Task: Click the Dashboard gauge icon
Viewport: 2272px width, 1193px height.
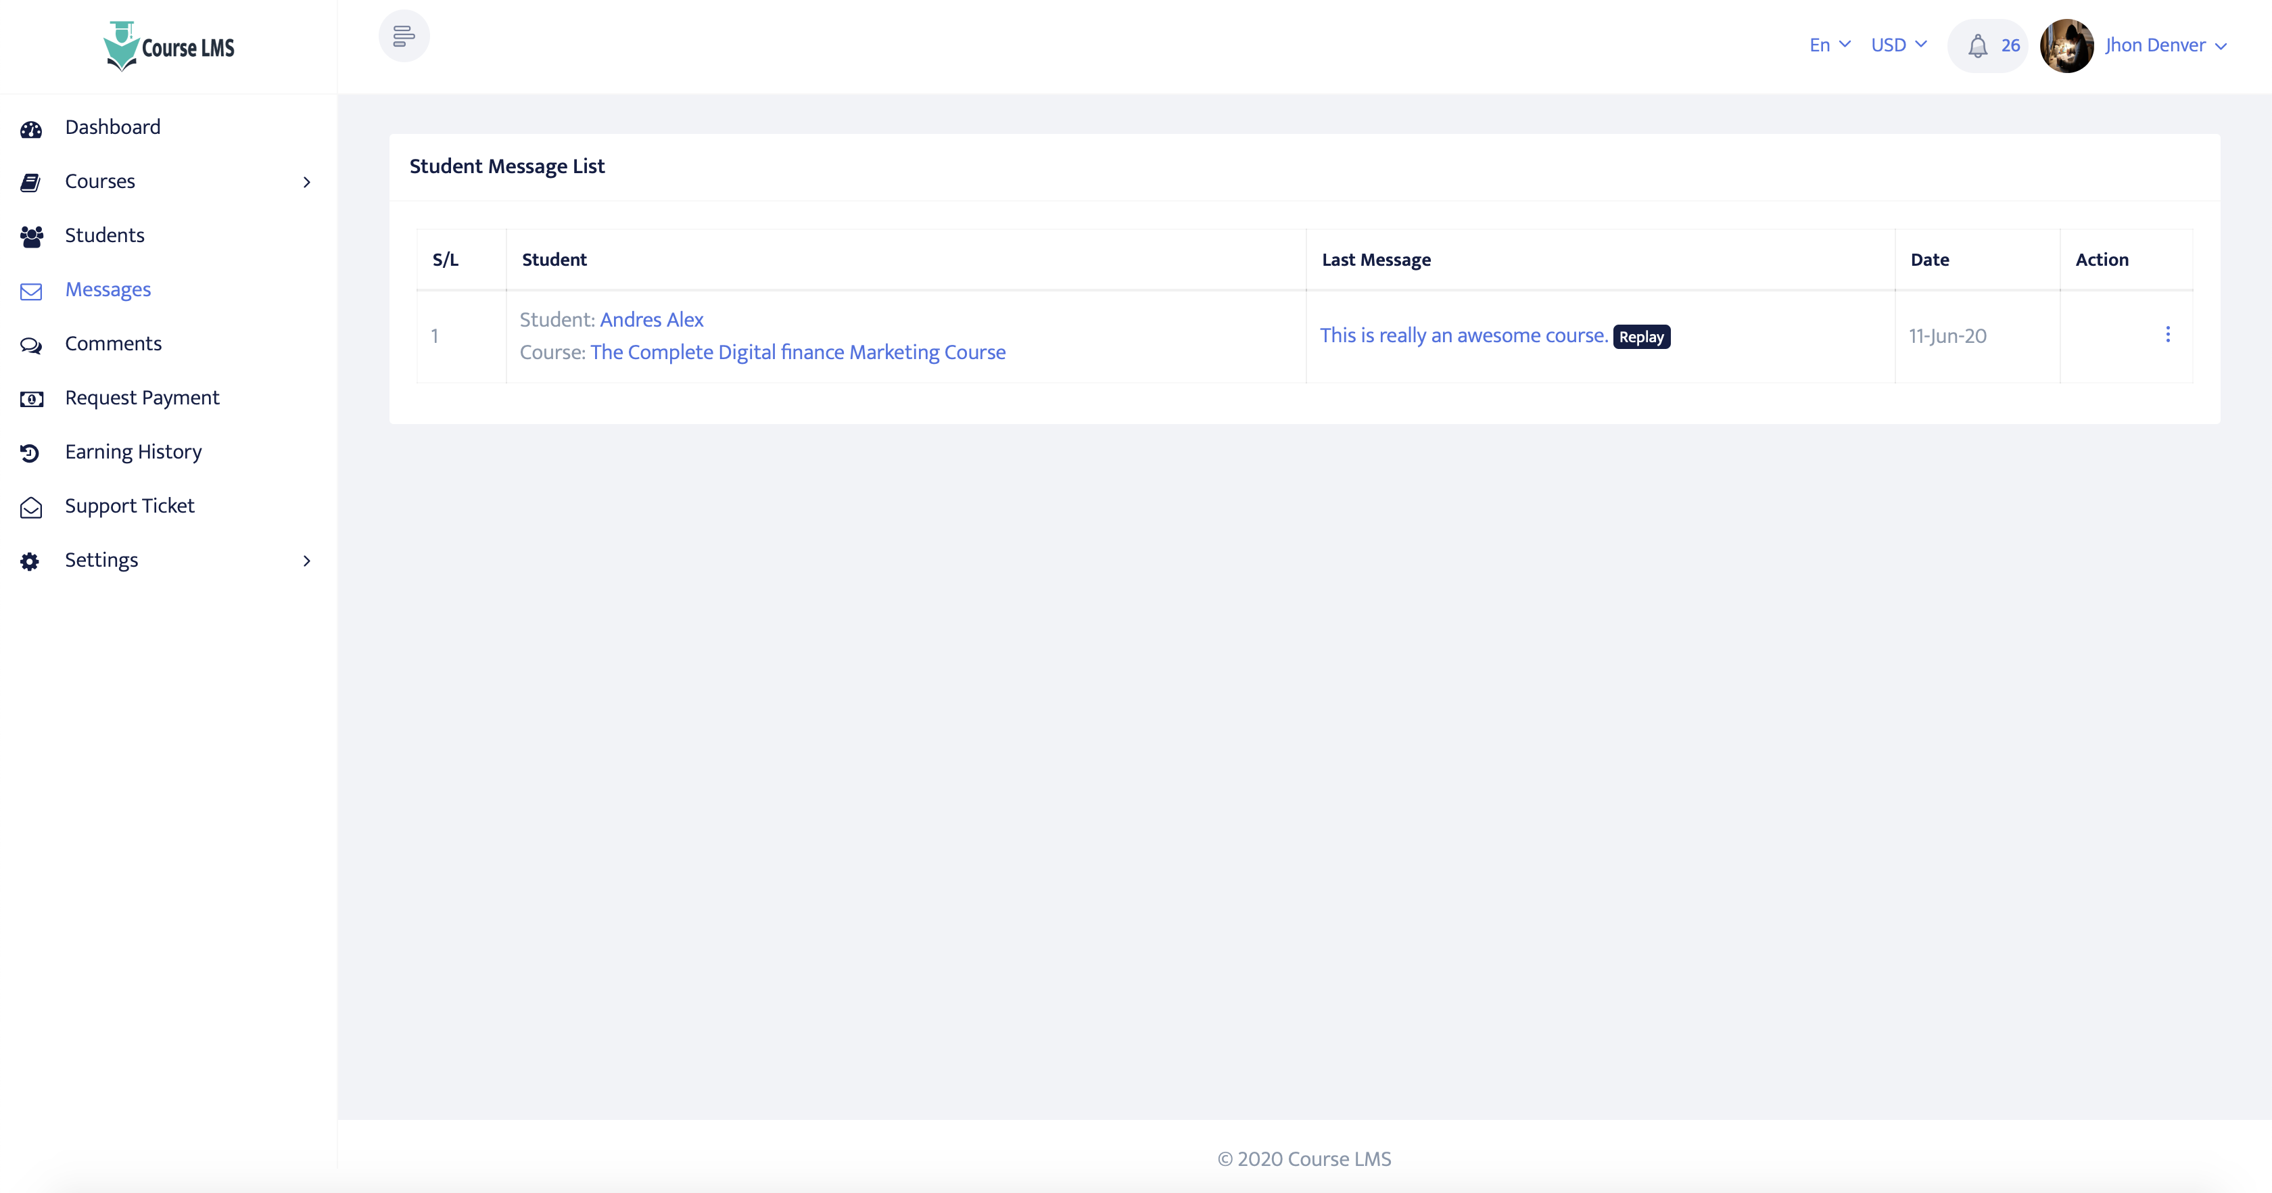Action: point(31,128)
